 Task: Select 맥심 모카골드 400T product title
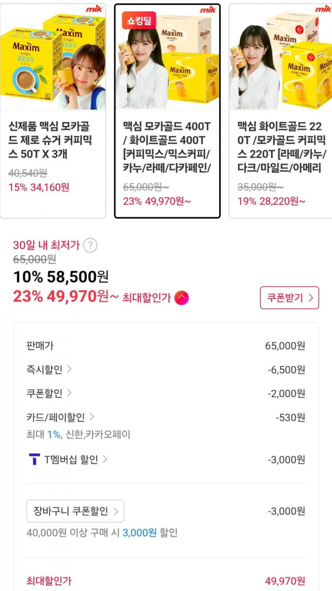167,147
